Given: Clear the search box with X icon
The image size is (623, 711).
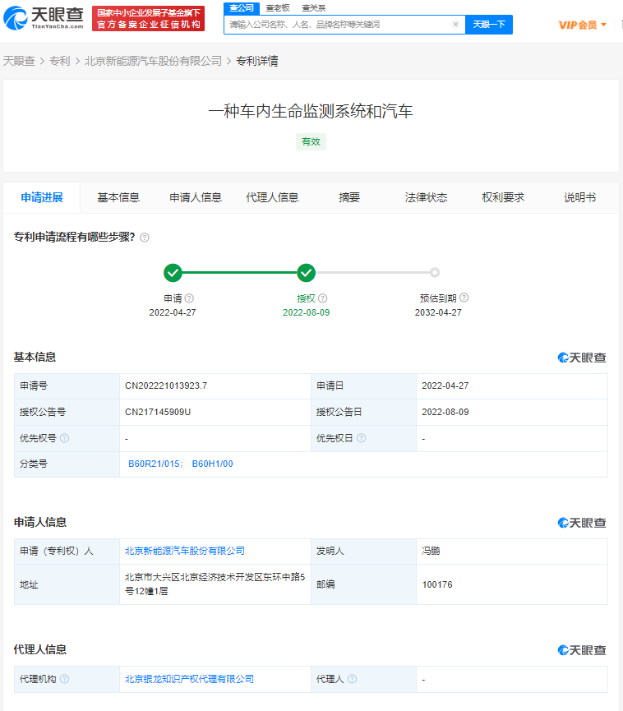Looking at the screenshot, I should [x=455, y=25].
